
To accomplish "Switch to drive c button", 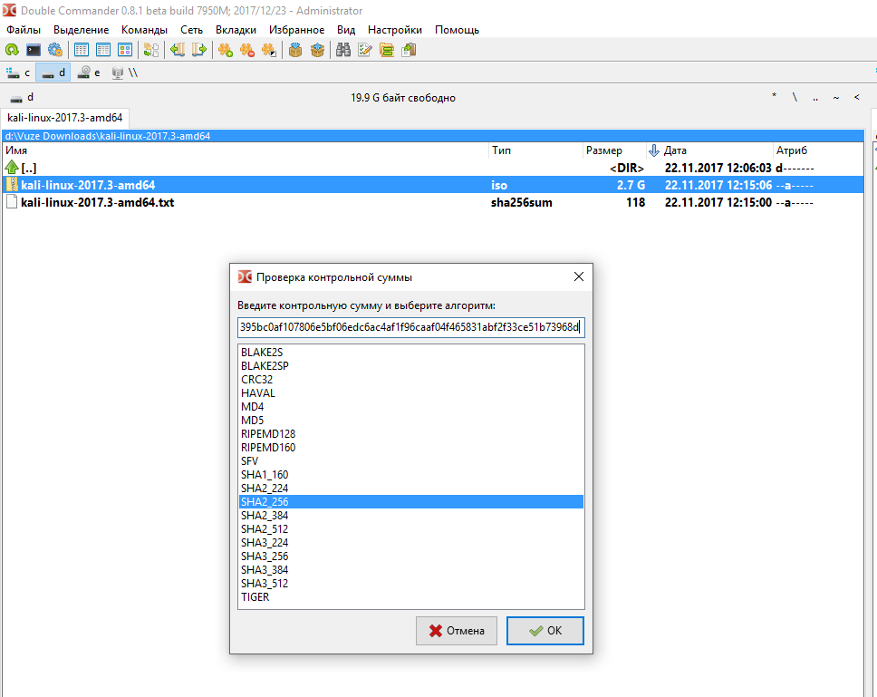I will coord(18,73).
